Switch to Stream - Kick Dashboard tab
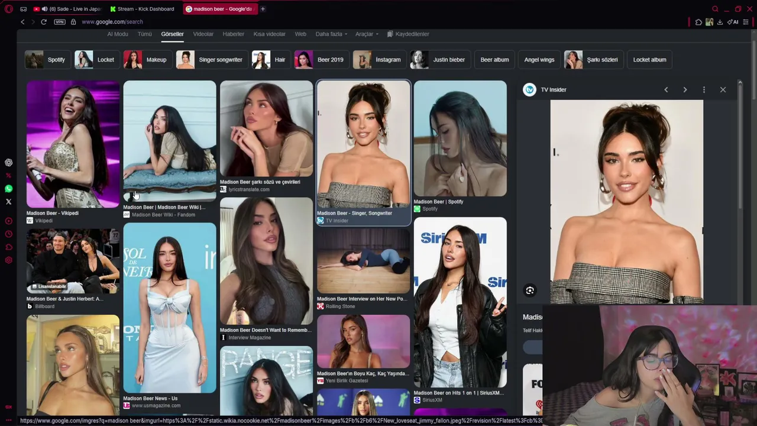This screenshot has width=757, height=426. click(144, 9)
